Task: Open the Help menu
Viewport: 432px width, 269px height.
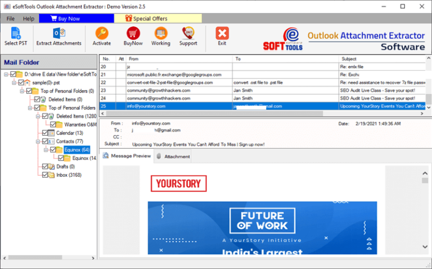Action: click(28, 19)
